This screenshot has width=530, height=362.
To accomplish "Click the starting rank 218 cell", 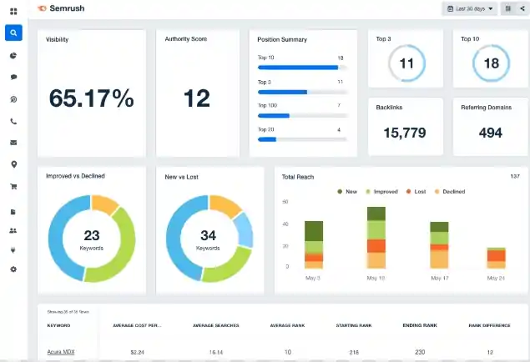I will click(x=354, y=352).
